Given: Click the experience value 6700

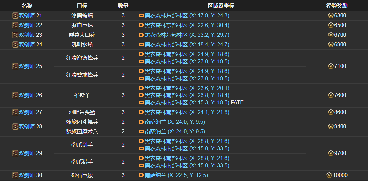Looking at the screenshot, I should pos(340,35).
